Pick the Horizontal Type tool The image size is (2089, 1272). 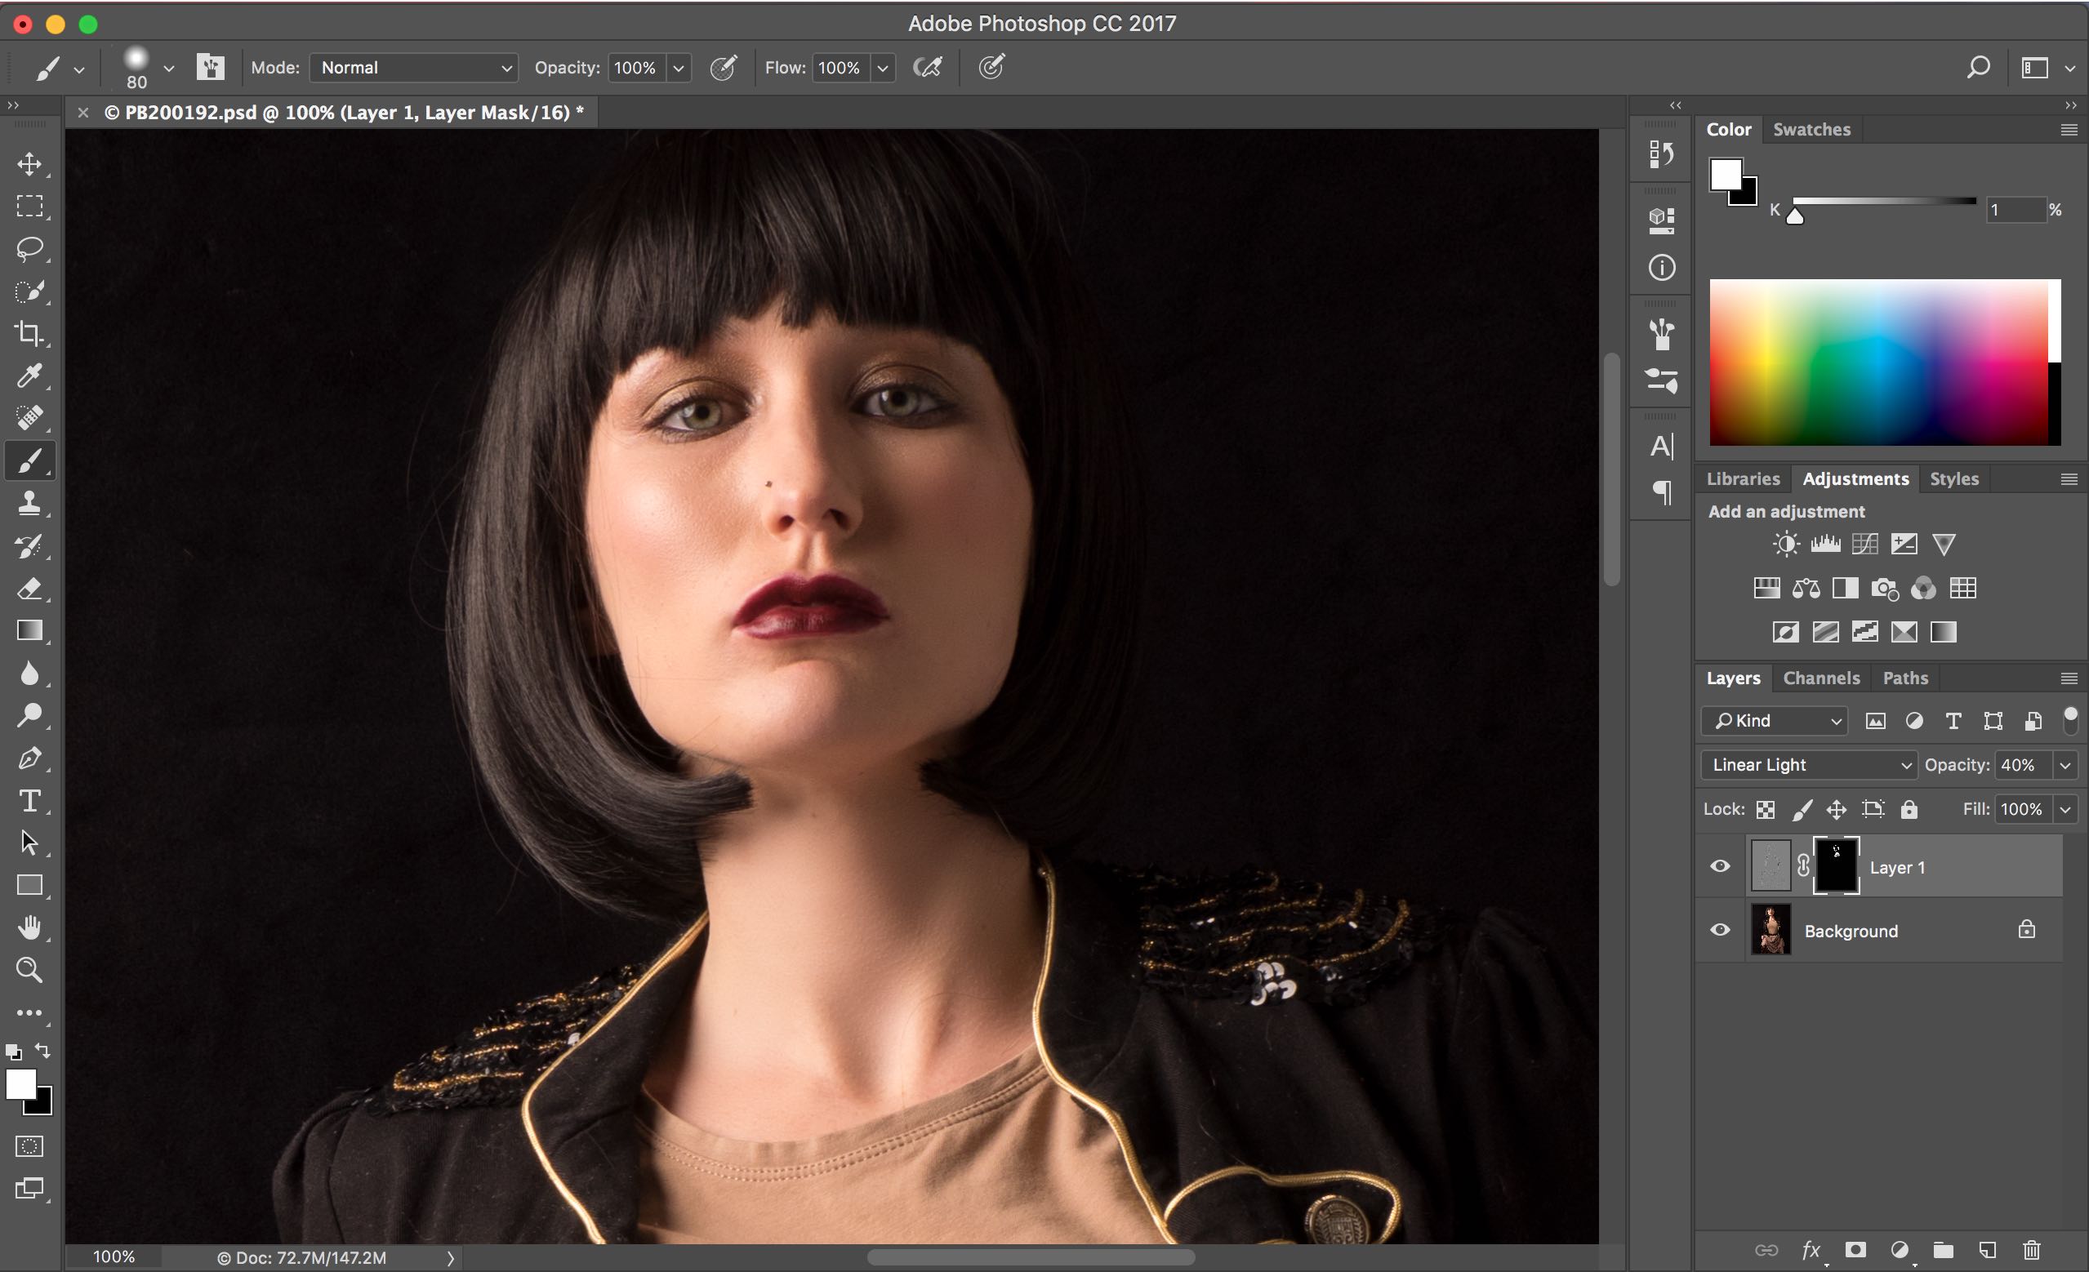(x=29, y=801)
